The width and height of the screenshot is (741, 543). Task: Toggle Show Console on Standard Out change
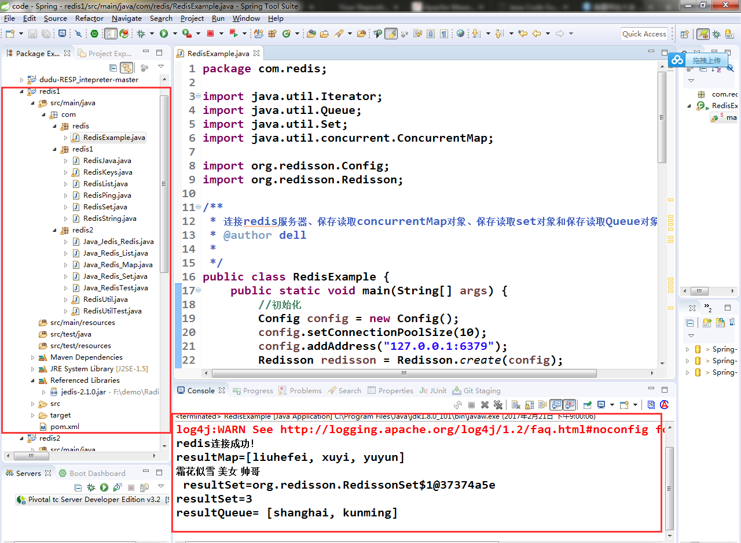(556, 405)
